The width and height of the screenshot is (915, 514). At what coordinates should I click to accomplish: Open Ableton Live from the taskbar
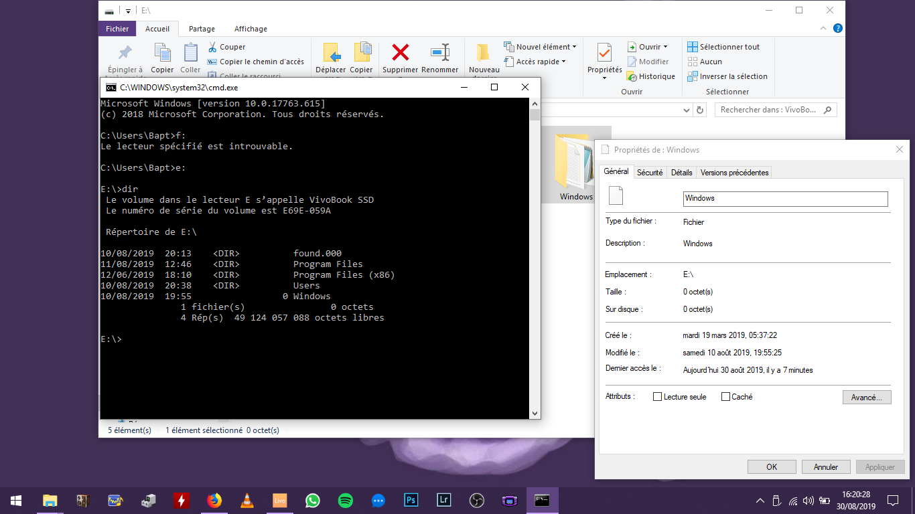[280, 500]
